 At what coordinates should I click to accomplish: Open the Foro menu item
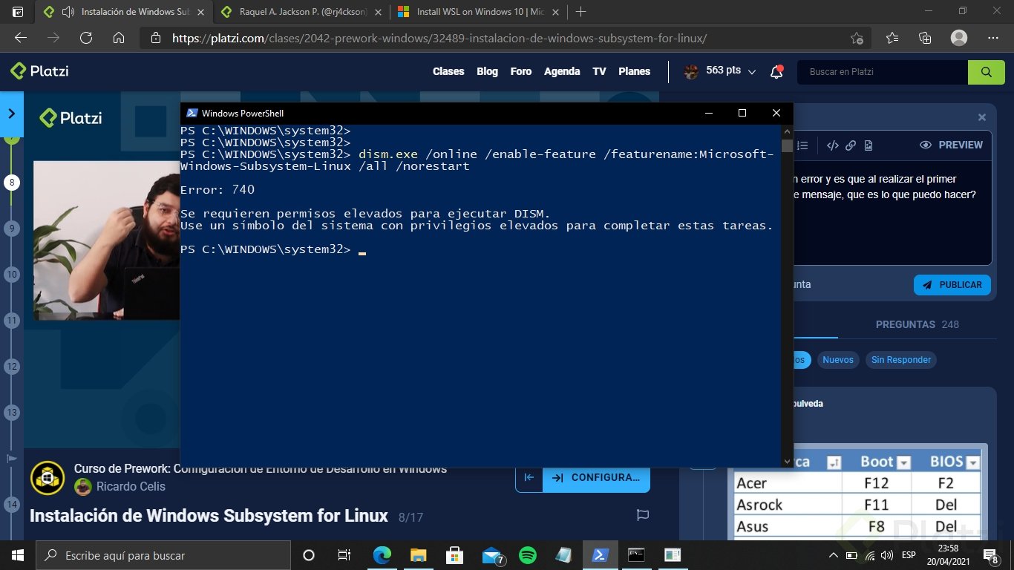coord(521,71)
